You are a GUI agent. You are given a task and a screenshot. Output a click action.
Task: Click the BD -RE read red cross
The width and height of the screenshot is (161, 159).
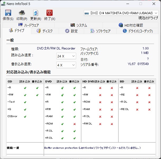[137, 95]
